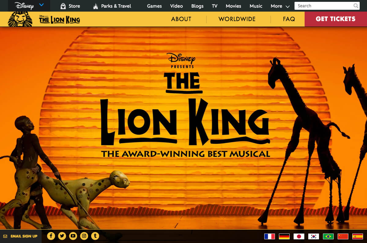367x243 pixels.
Task: Select the French flag language icon
Action: click(269, 236)
